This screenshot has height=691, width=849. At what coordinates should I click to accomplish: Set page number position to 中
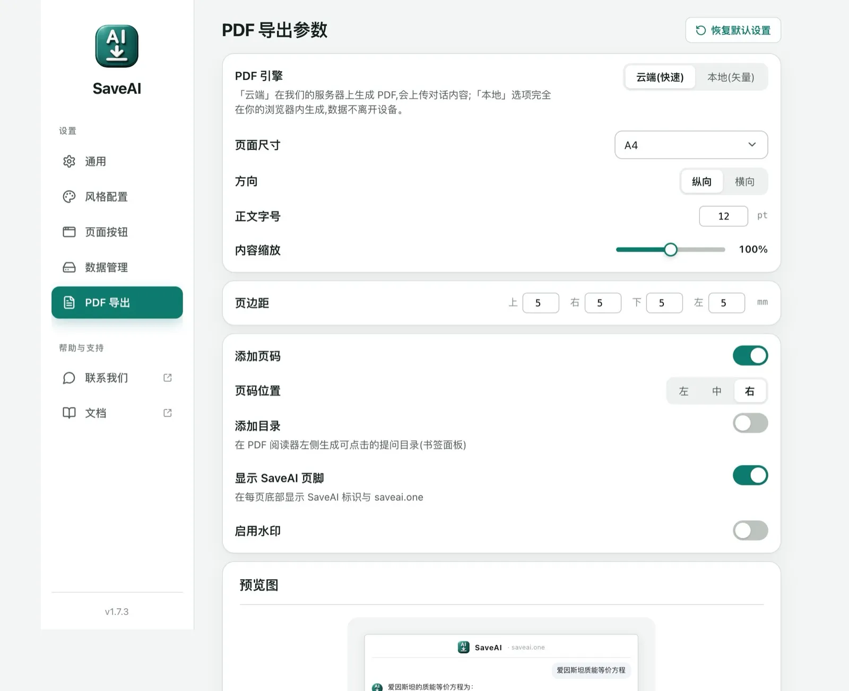[x=717, y=391]
